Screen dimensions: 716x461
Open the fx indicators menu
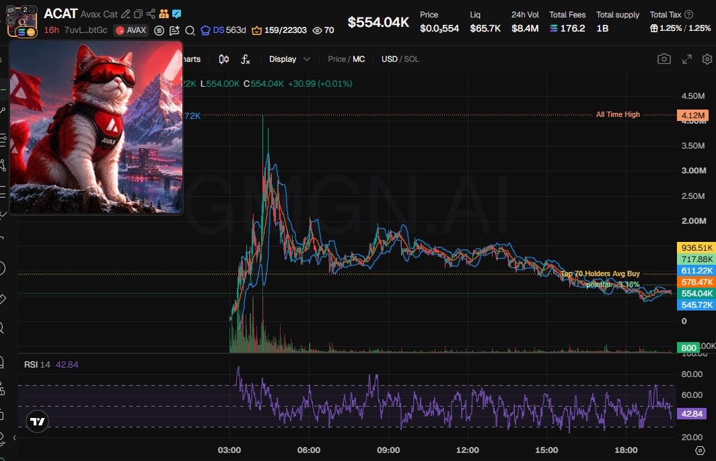tap(245, 59)
